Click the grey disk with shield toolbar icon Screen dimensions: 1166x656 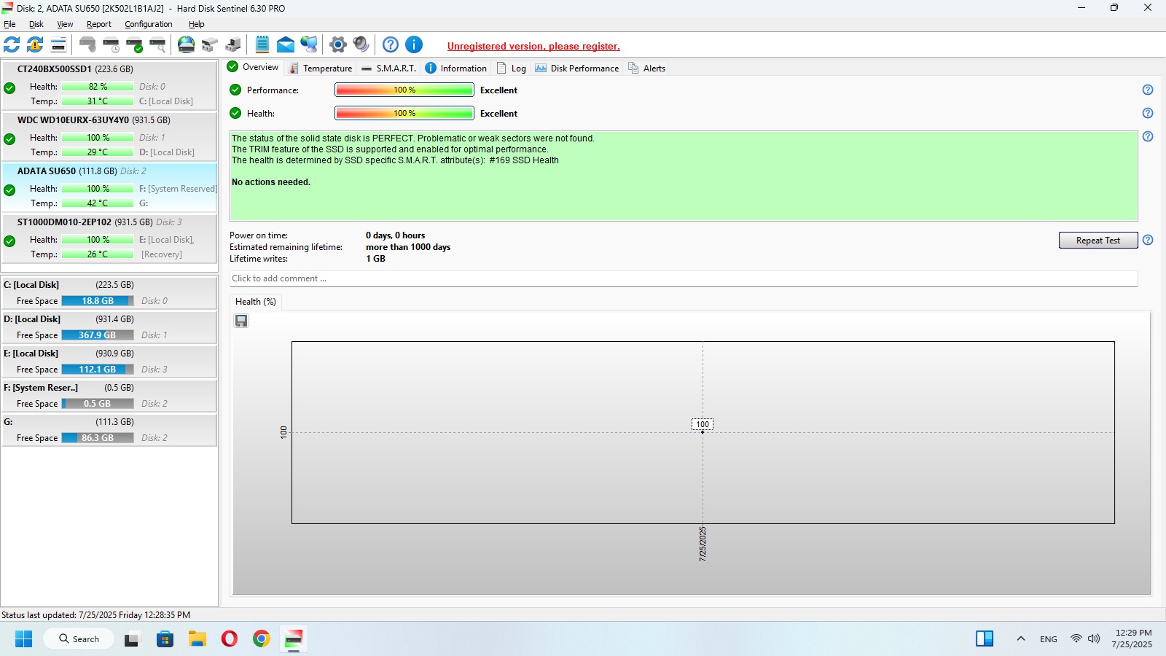pyautogui.click(x=87, y=44)
